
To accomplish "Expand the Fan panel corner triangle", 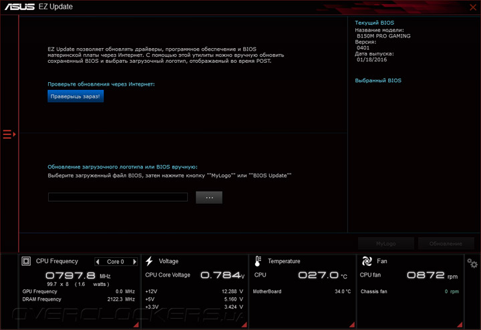I will 460,325.
